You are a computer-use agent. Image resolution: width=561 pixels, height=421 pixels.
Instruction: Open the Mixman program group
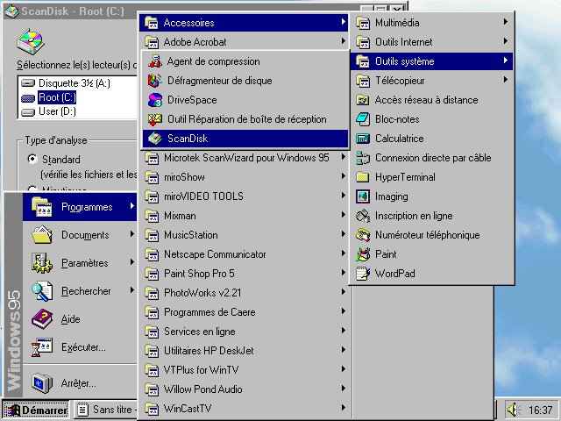click(x=244, y=216)
